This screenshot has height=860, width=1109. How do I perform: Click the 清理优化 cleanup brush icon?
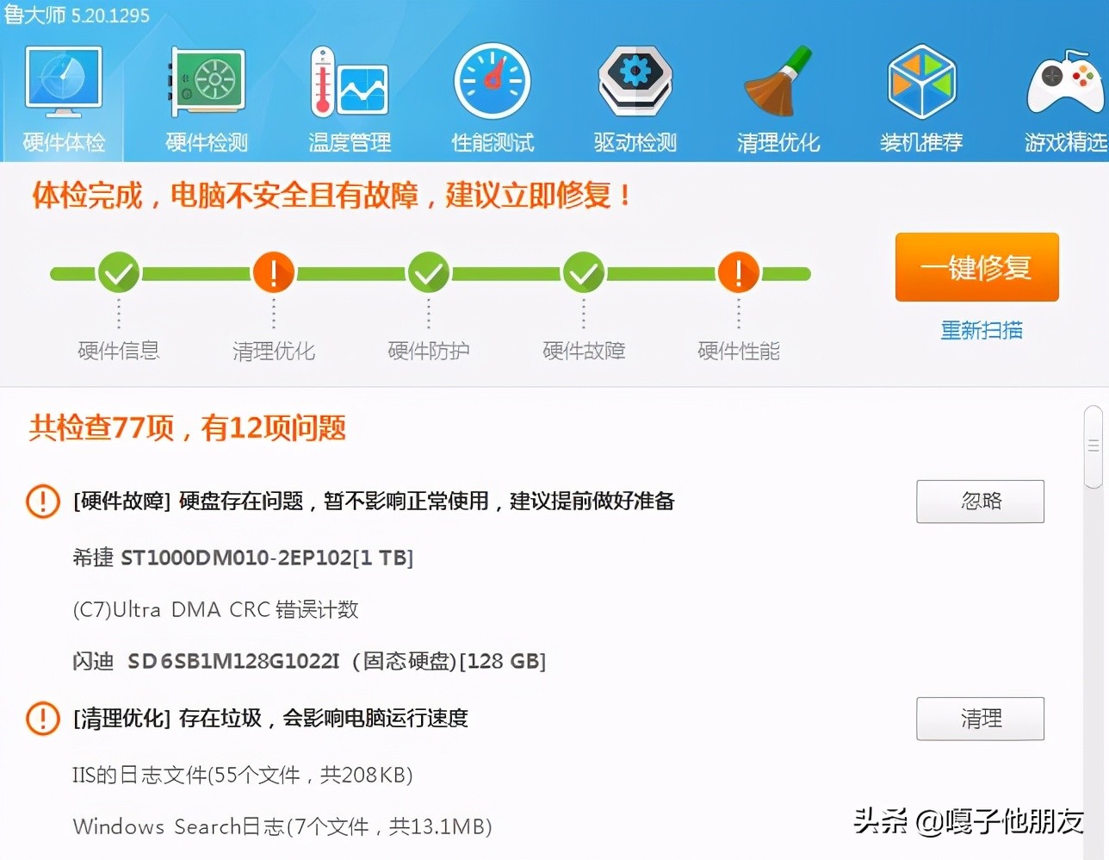(x=778, y=80)
